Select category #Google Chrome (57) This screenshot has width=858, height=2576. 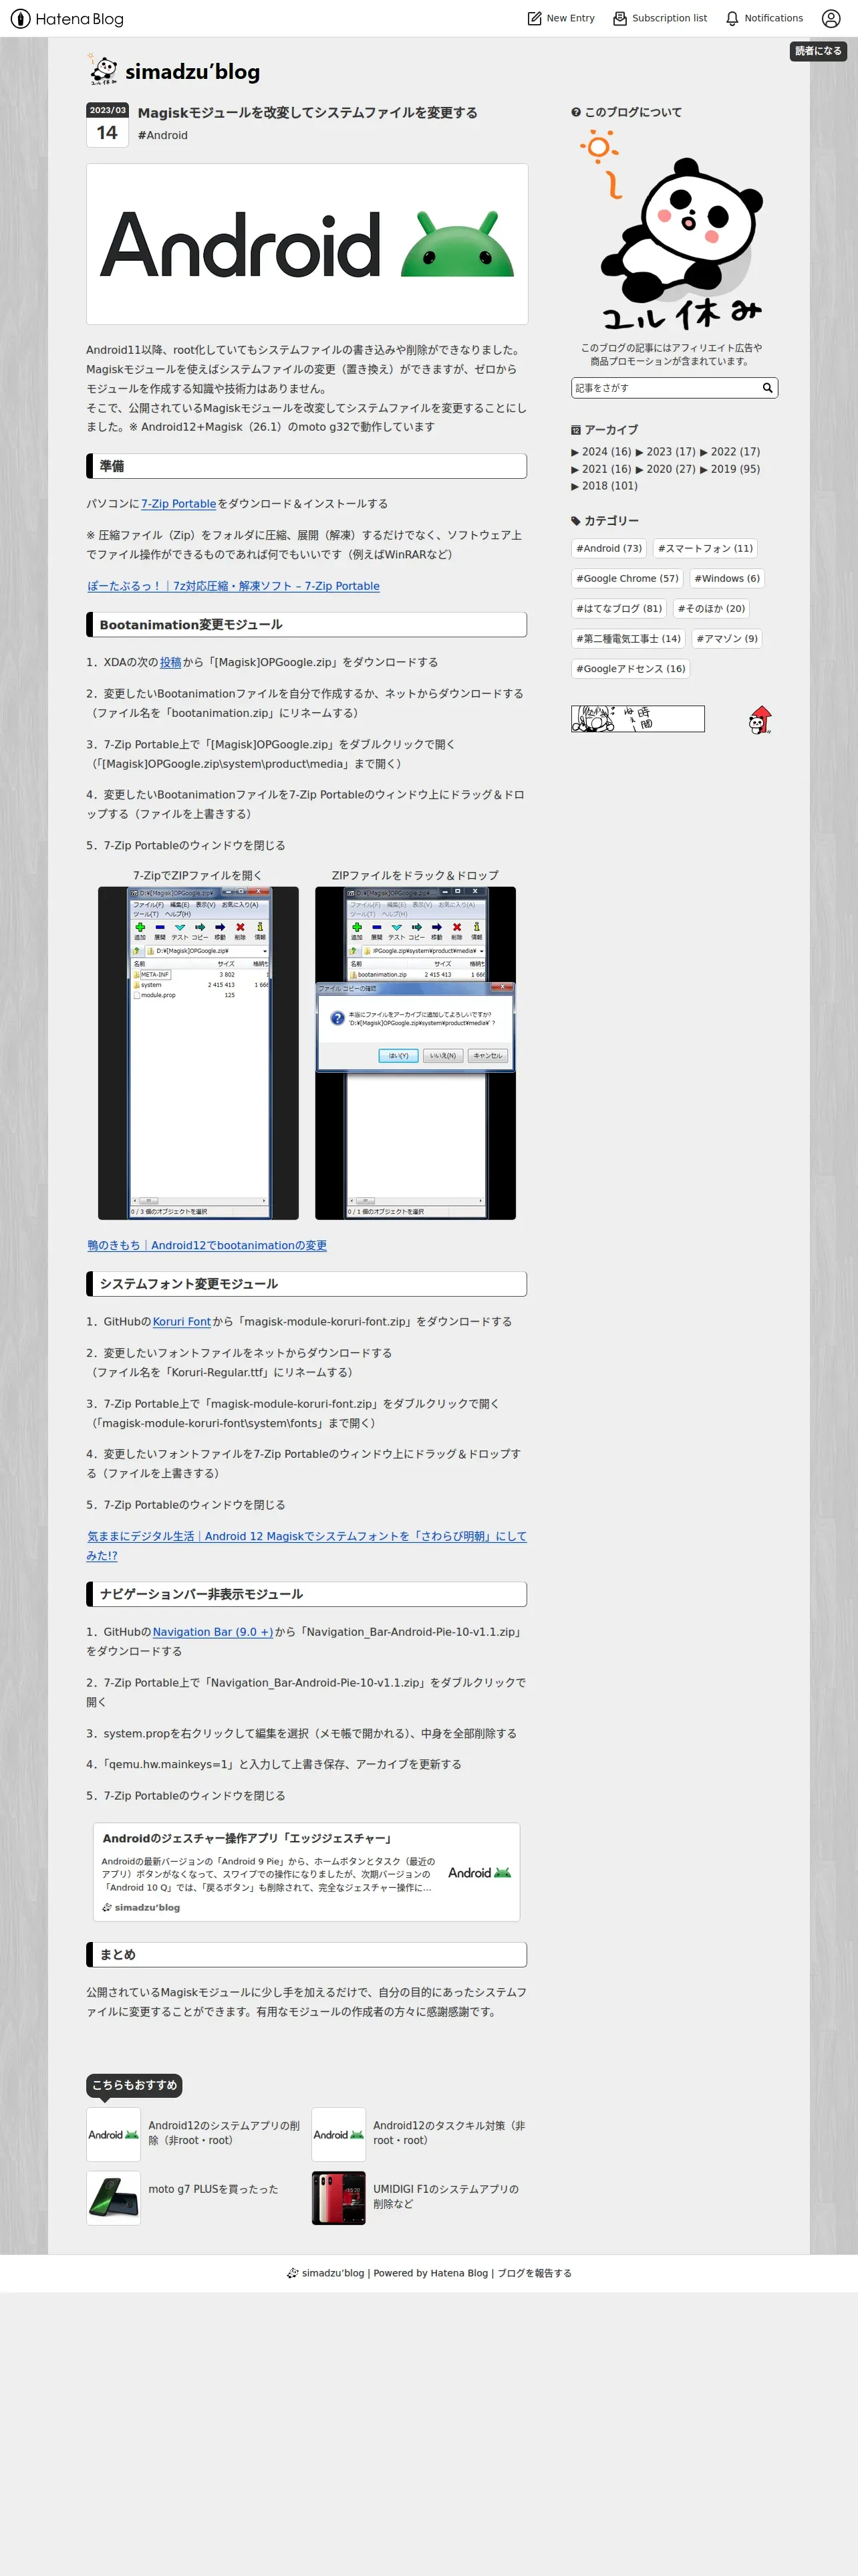pos(627,578)
